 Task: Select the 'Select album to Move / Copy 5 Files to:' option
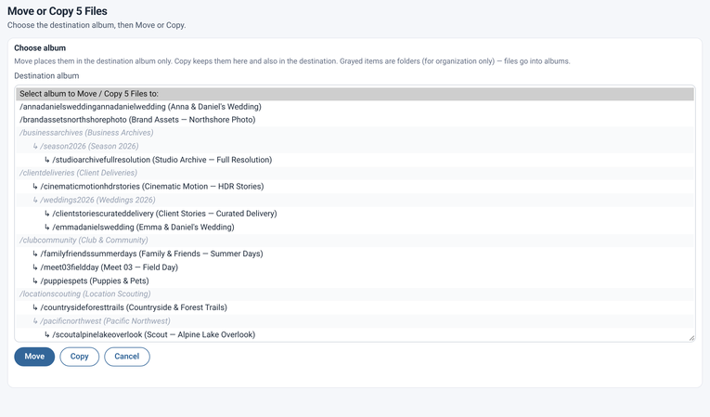click(355, 94)
